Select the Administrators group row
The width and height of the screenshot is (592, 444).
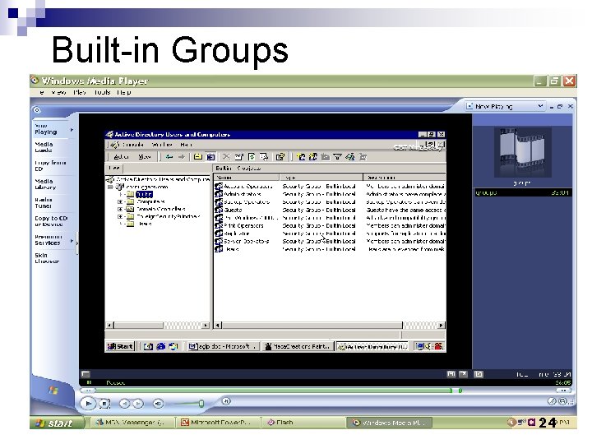(330, 194)
